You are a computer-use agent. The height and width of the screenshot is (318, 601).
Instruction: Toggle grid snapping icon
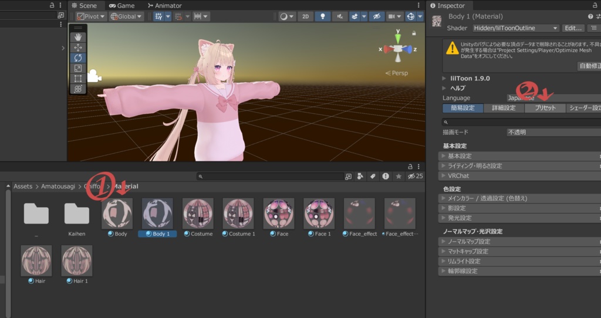(x=178, y=16)
